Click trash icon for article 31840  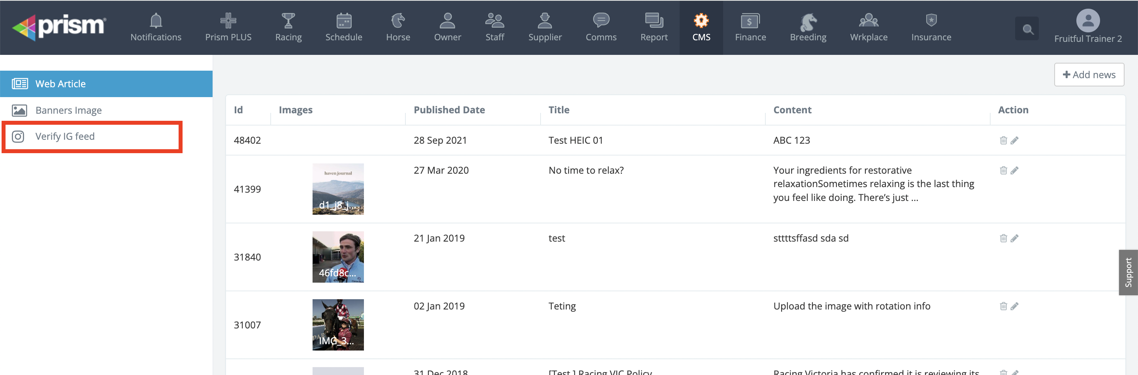[1003, 238]
